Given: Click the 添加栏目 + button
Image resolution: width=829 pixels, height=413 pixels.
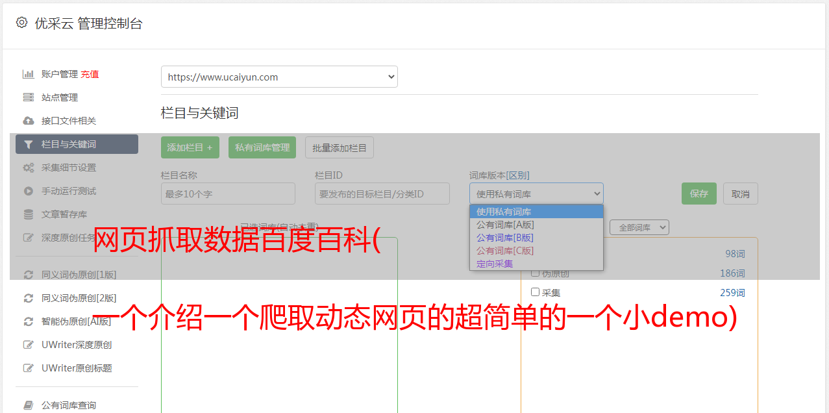Looking at the screenshot, I should pos(190,147).
